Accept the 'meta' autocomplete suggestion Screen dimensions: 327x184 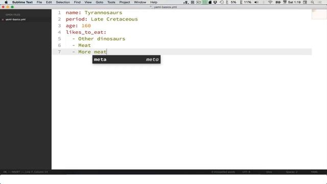click(x=126, y=59)
